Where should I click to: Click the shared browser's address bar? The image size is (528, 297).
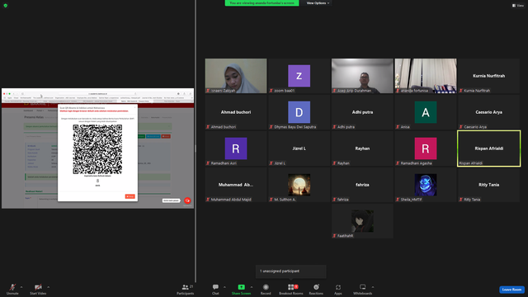click(97, 94)
